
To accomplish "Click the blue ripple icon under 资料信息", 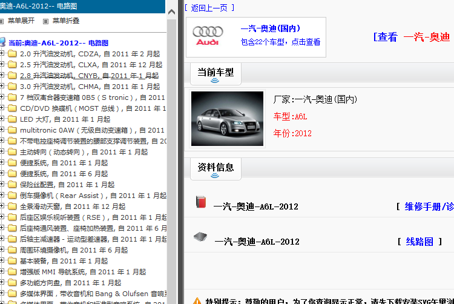I will pos(215,176).
